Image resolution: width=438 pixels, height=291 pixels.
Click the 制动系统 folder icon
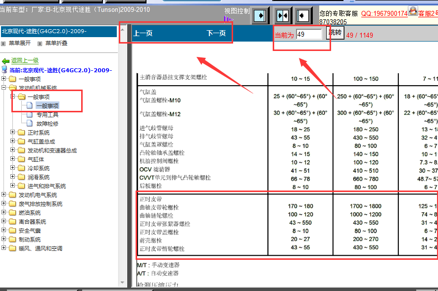tap(12, 240)
